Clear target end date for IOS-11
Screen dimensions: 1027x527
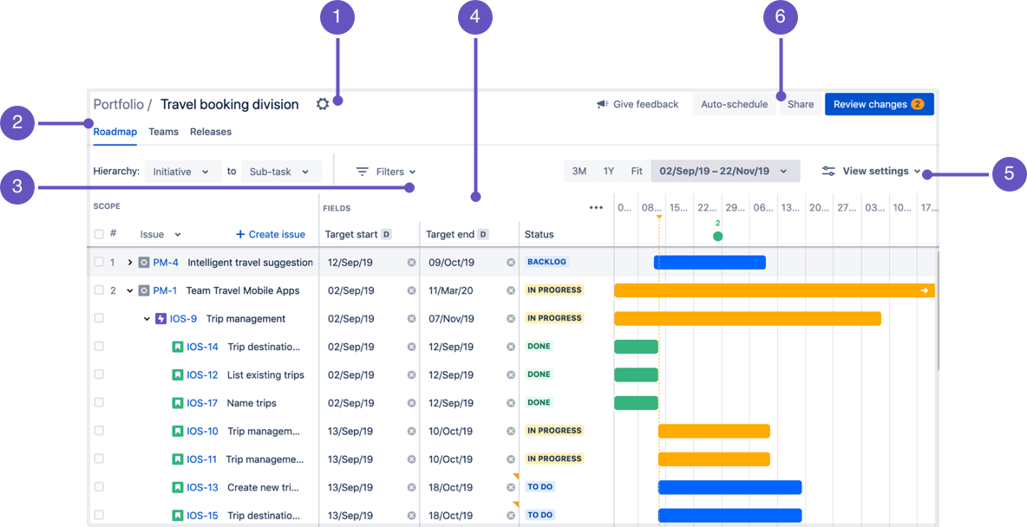[511, 459]
